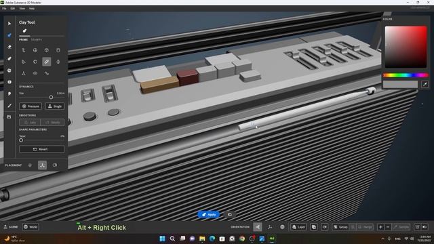This screenshot has height=244, width=434.
Task: Click the plus add-mode button
Action: (380, 227)
